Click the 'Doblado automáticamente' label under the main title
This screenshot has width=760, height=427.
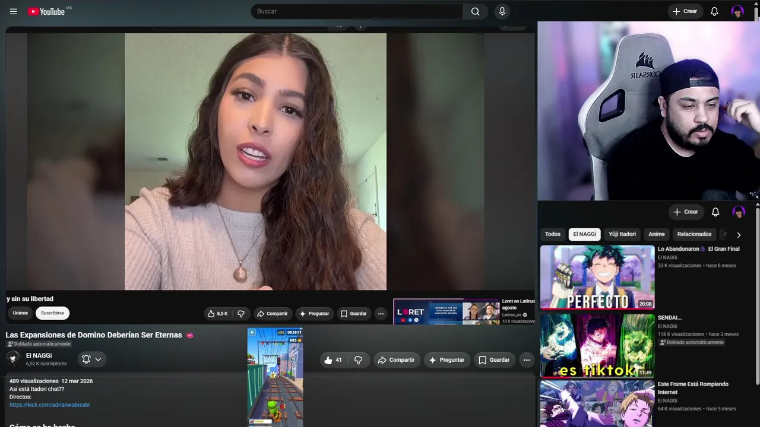point(39,344)
